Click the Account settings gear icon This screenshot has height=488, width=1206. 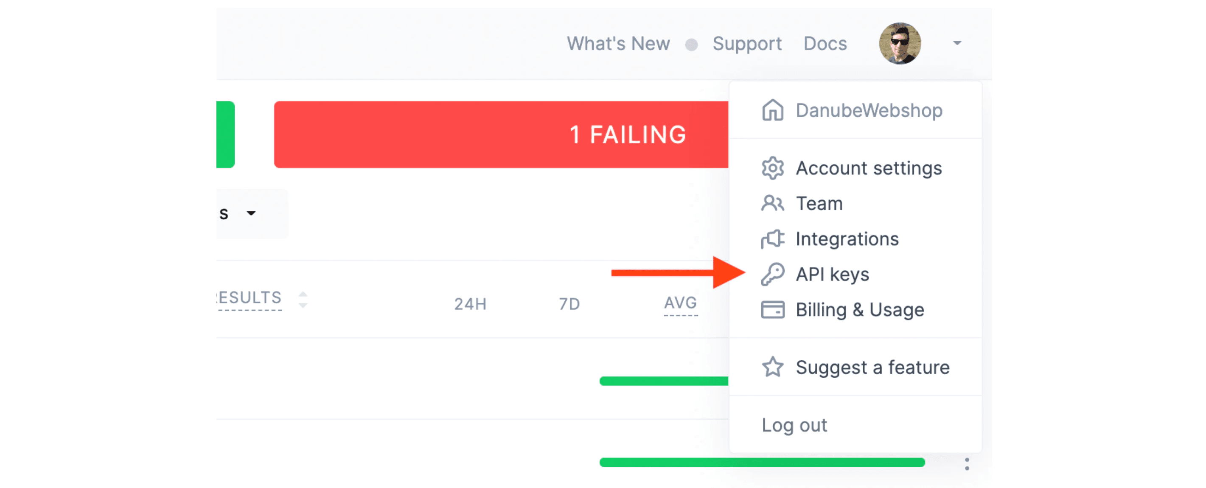(x=772, y=168)
